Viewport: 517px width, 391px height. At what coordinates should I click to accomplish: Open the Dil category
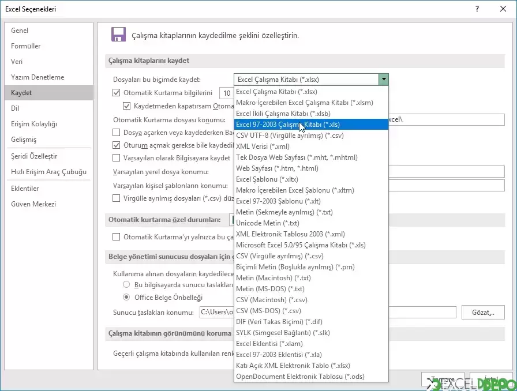[x=49, y=108]
